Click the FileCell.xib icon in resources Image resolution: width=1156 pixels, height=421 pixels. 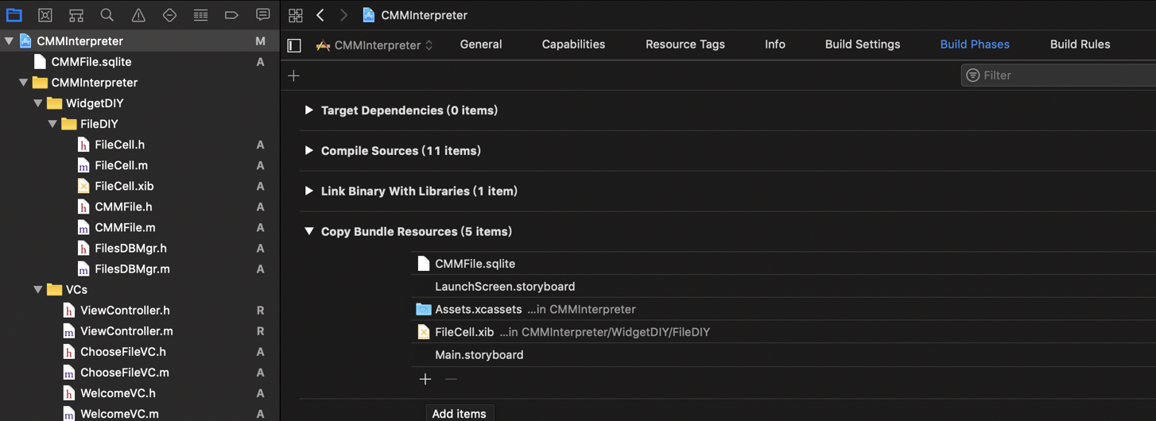click(x=424, y=332)
